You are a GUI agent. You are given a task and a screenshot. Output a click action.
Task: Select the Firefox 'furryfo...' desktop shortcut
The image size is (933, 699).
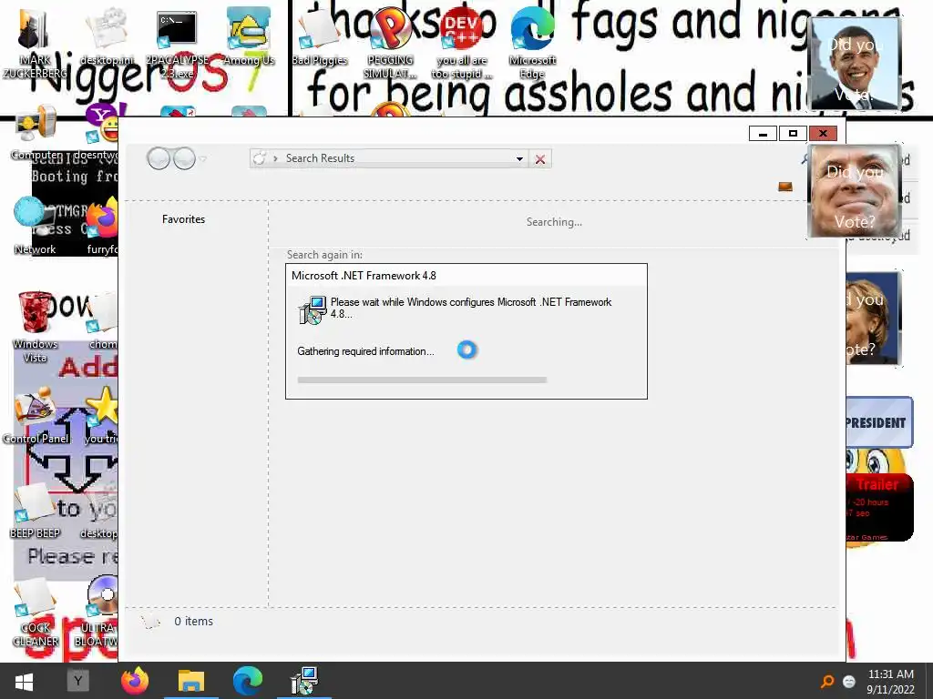[x=102, y=227]
